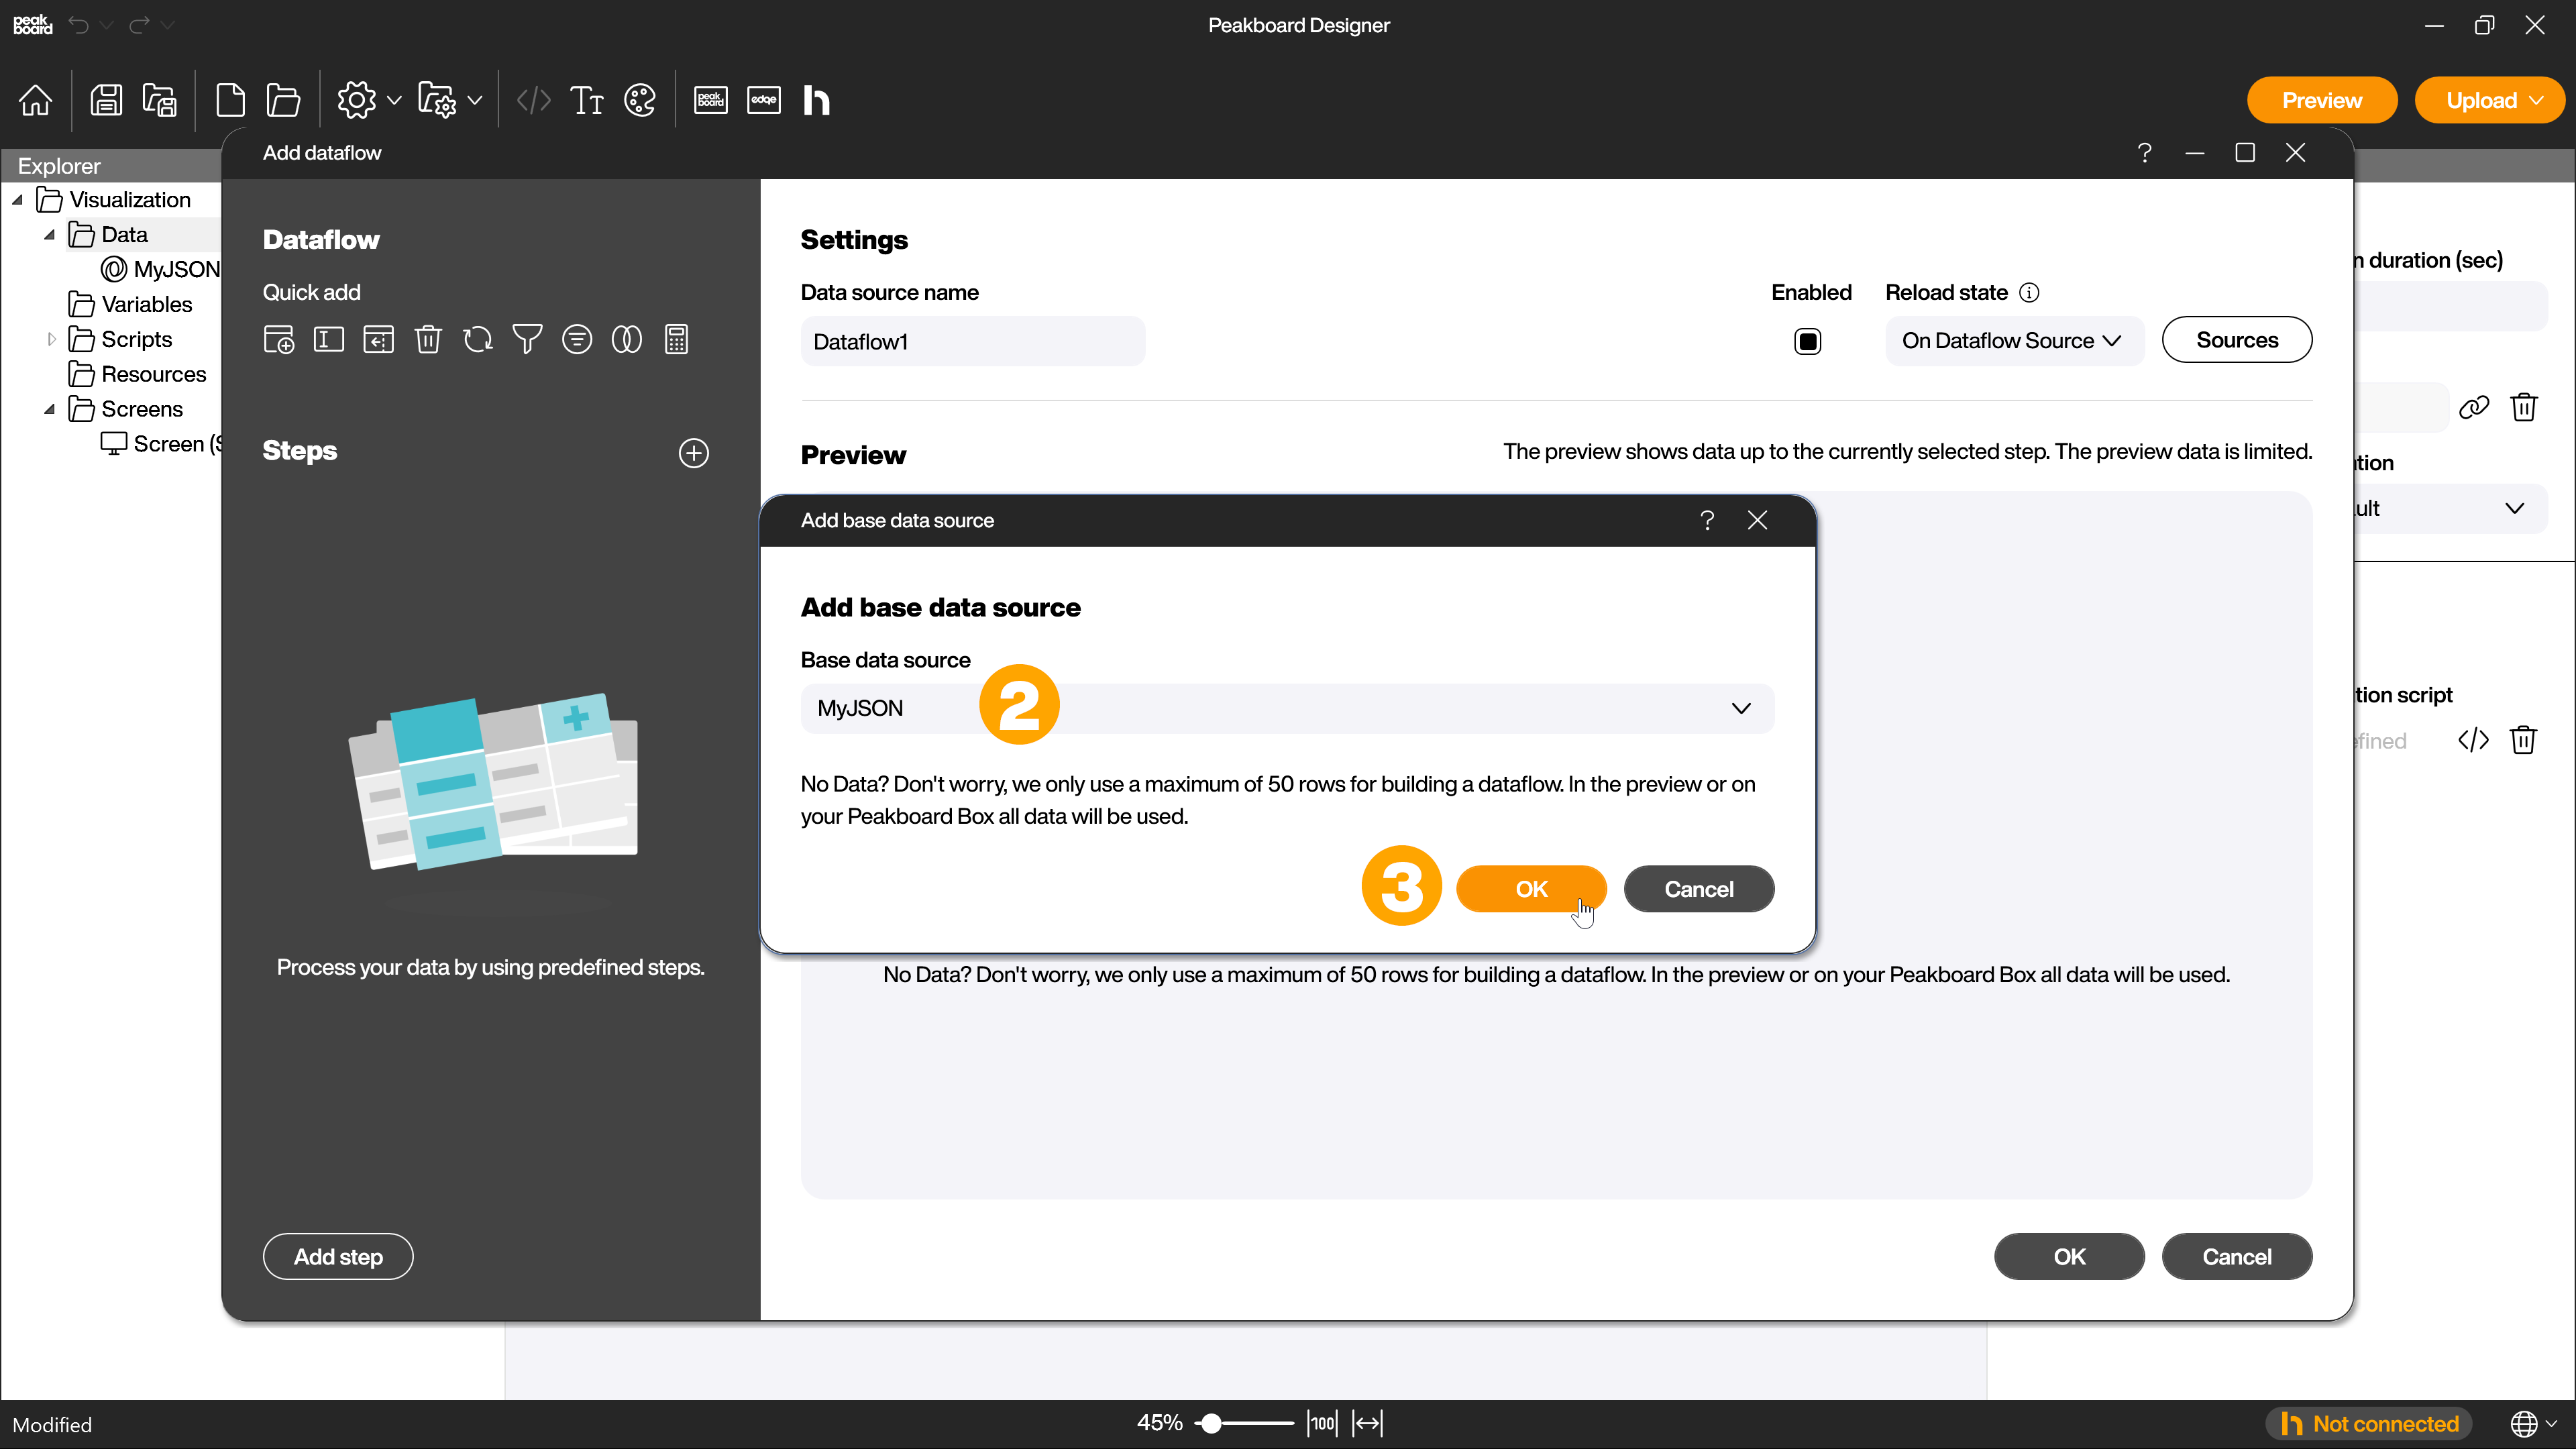Expand the Scripts tree node
The width and height of the screenshot is (2576, 1449).
pos(52,340)
